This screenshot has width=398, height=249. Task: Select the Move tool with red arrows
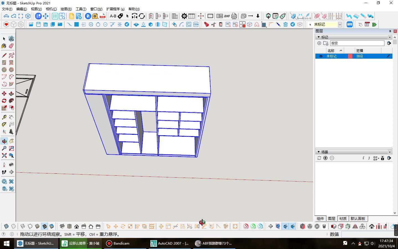click(4, 94)
